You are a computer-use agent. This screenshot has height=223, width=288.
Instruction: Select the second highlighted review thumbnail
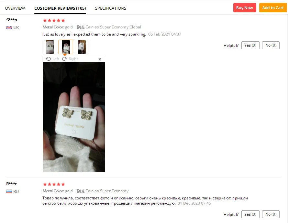(x=66, y=47)
